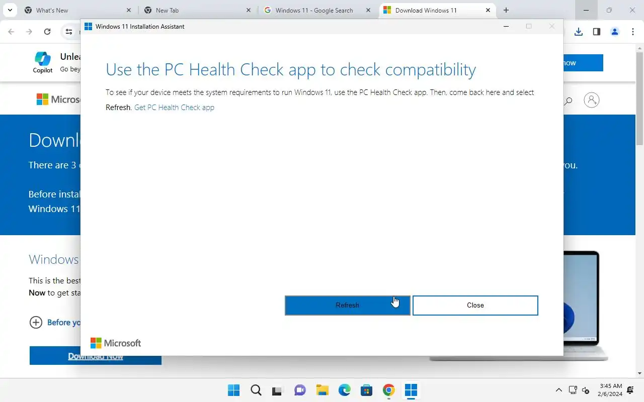Screen dimensions: 644x402
Task: Click the Microsoft logo in Installation Assistant footer
Action: point(116,343)
